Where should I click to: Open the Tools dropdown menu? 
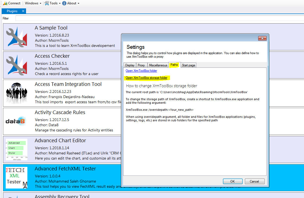click(53, 3)
